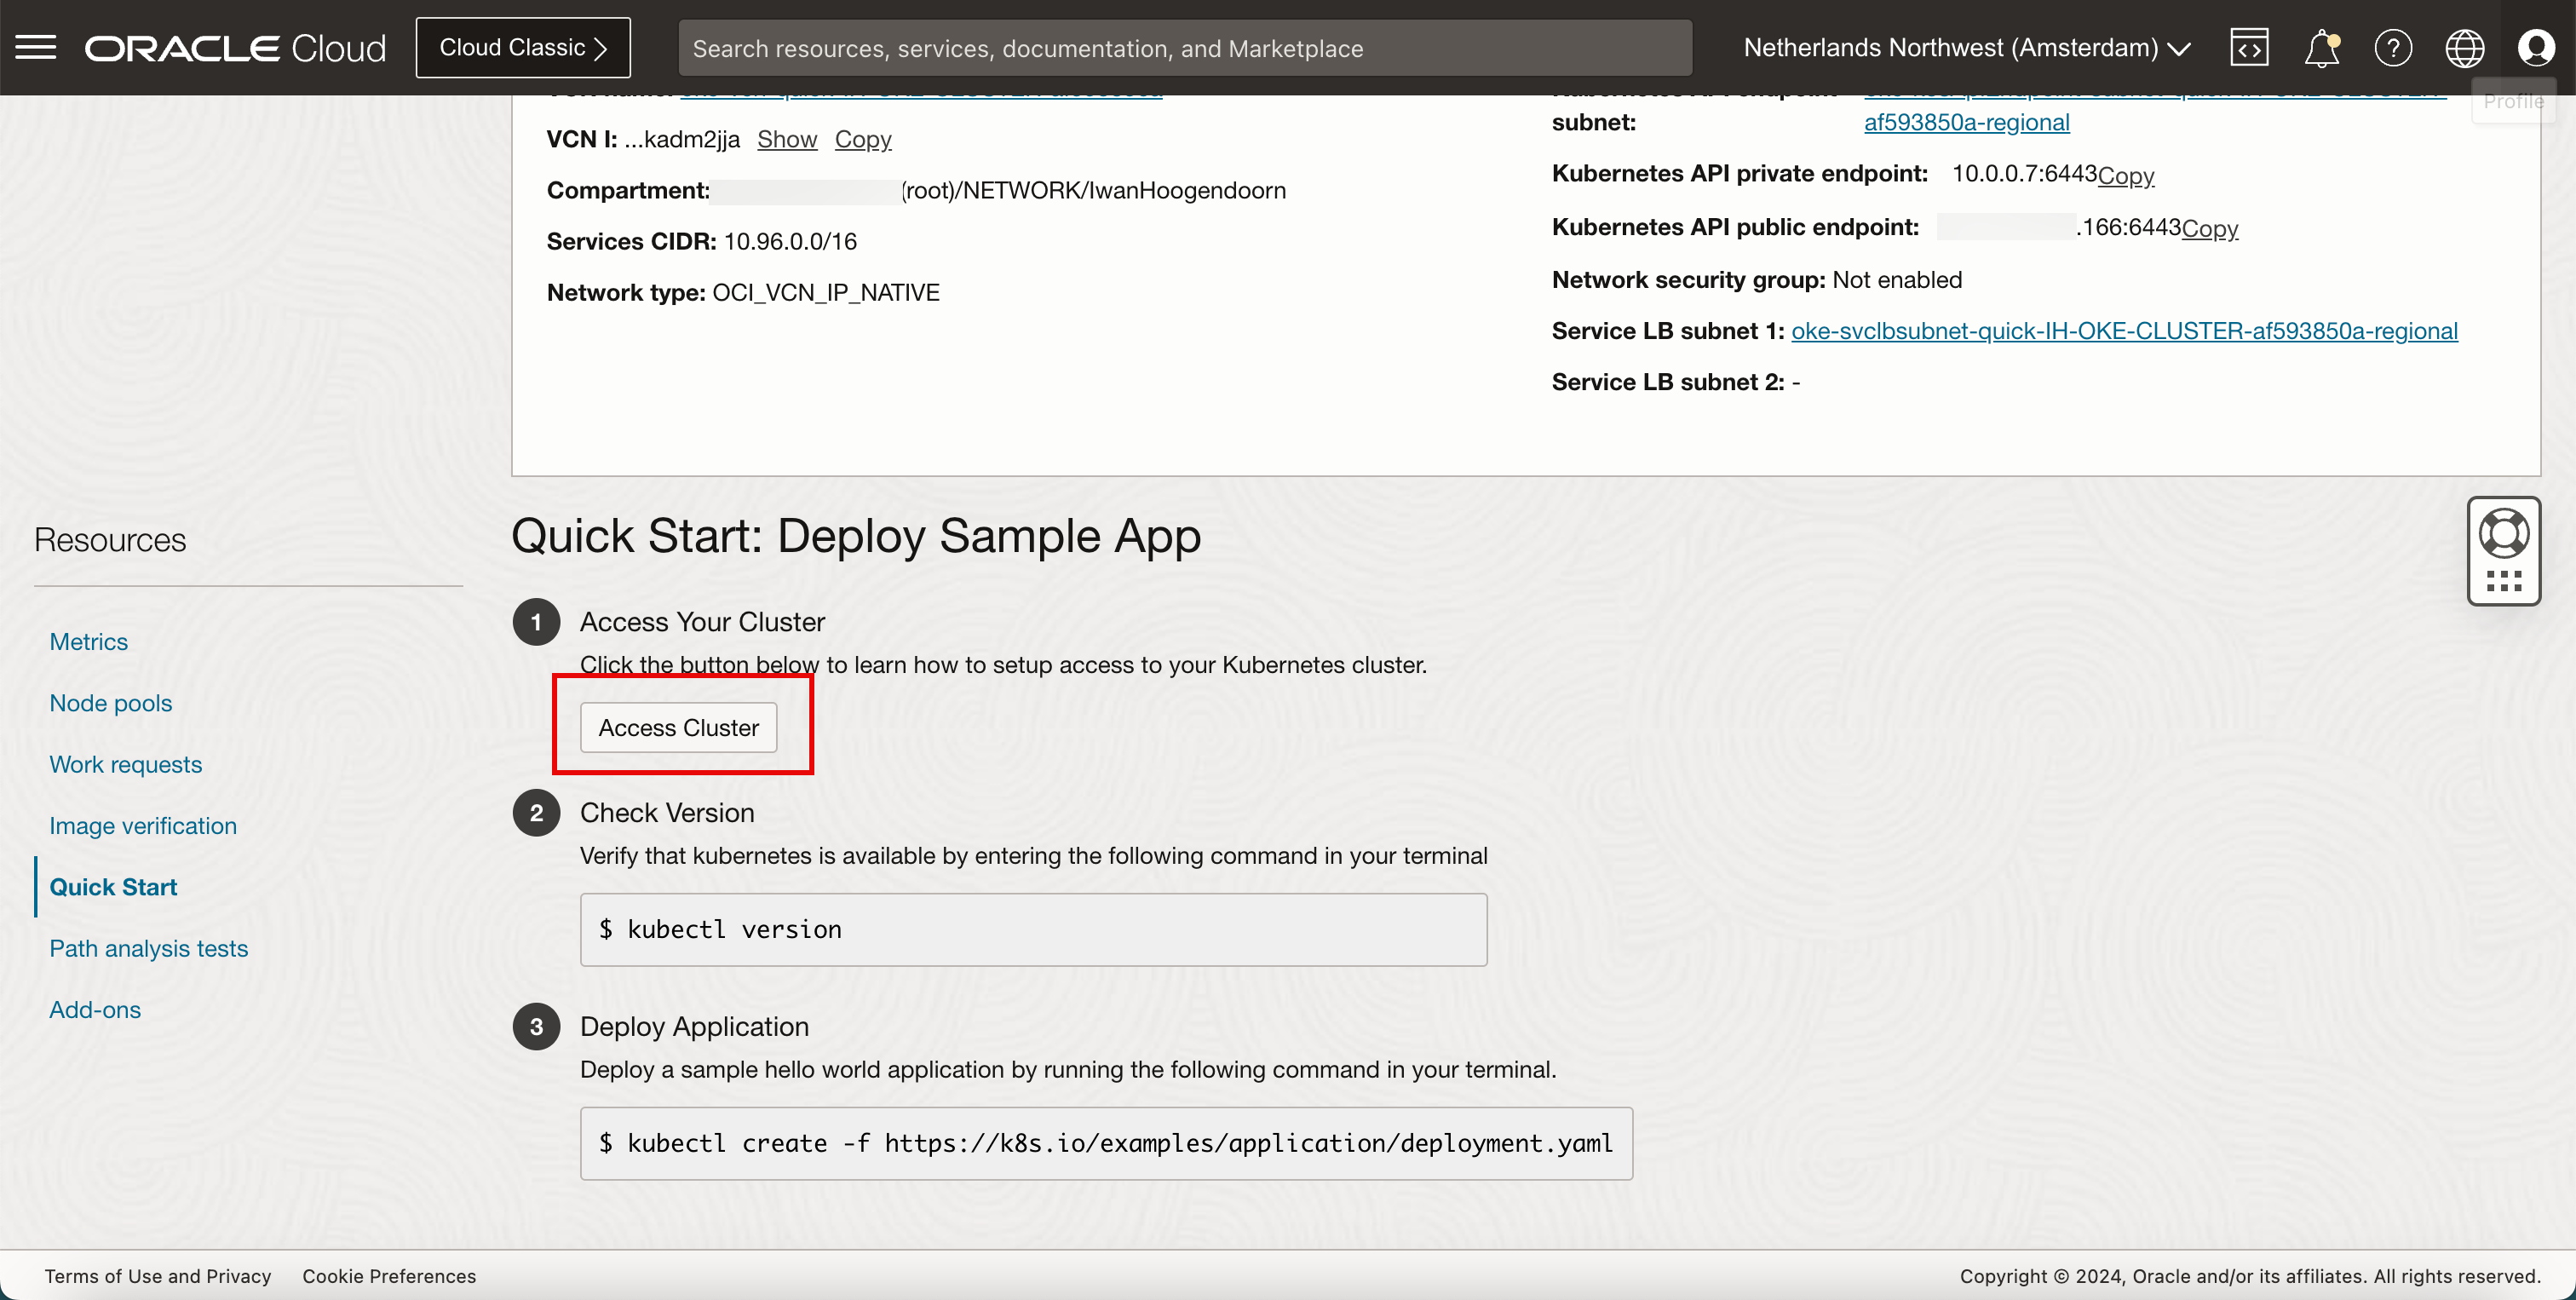Select Node pools in Resources
This screenshot has width=2576, height=1300.
point(111,703)
